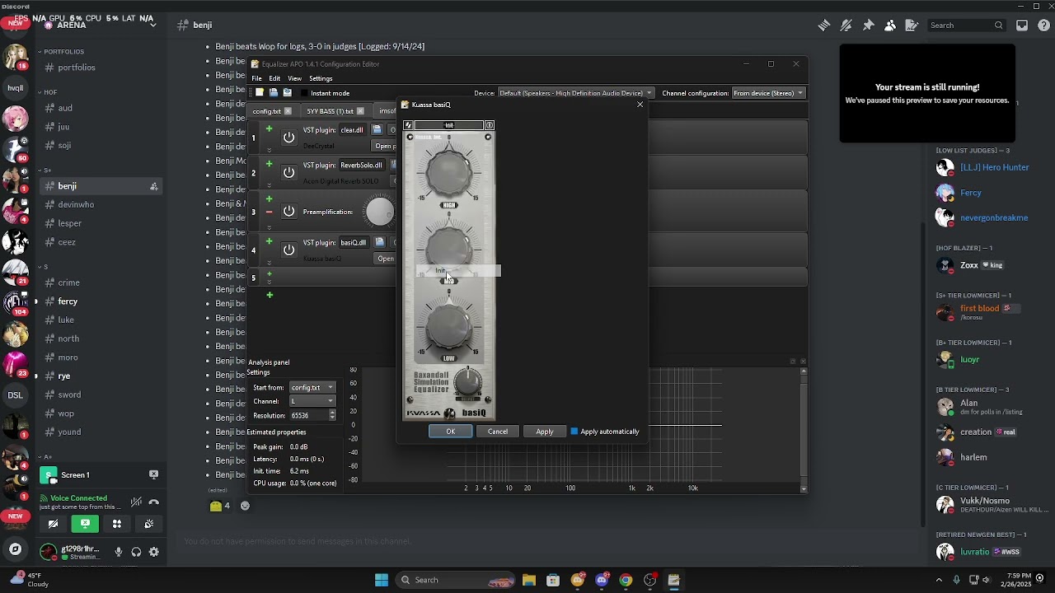This screenshot has width=1055, height=593.
Task: Click the new file icon in Equalizer APO
Action: click(x=260, y=93)
